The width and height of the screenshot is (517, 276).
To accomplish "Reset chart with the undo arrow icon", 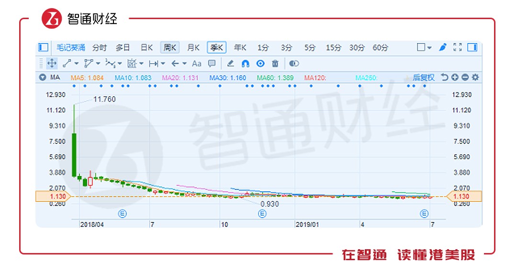I will (444, 77).
